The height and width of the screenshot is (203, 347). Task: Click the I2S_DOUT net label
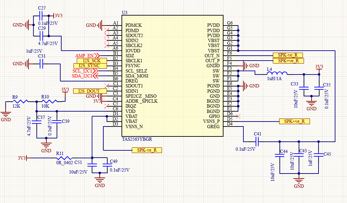(90, 91)
